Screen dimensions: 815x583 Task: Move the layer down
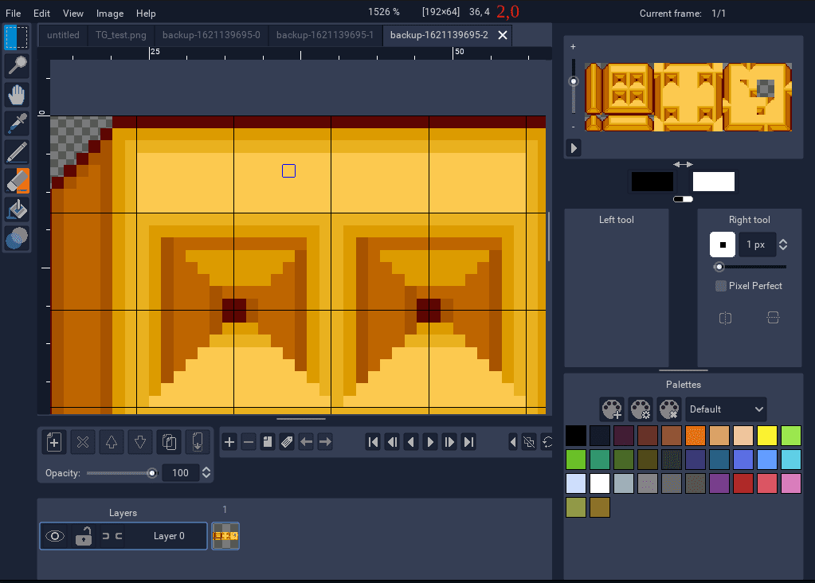(x=140, y=442)
